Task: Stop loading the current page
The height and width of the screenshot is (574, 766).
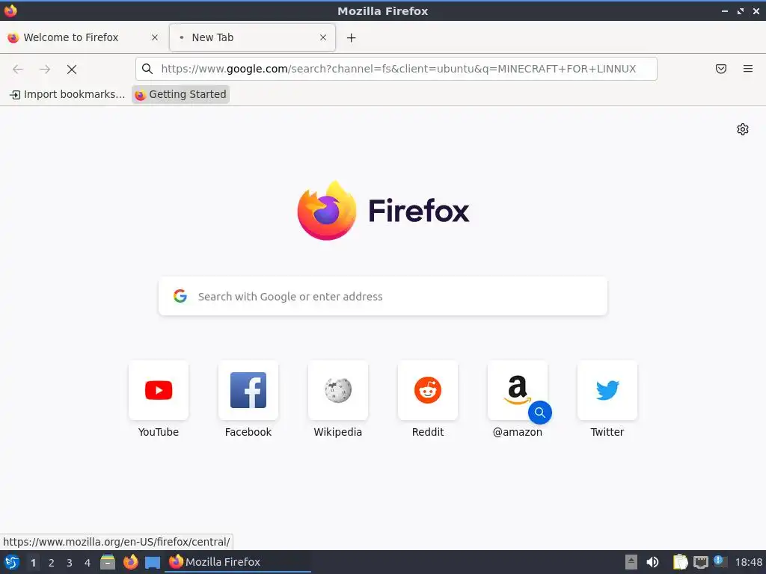Action: 72,70
